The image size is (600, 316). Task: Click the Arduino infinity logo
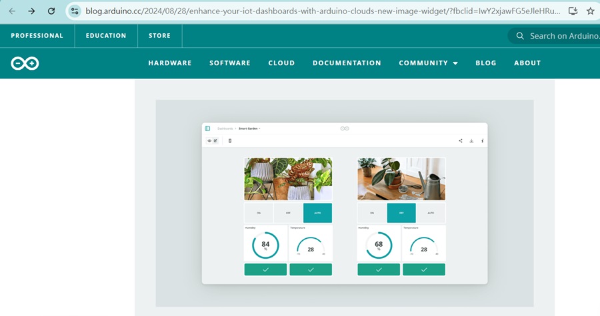tap(25, 63)
